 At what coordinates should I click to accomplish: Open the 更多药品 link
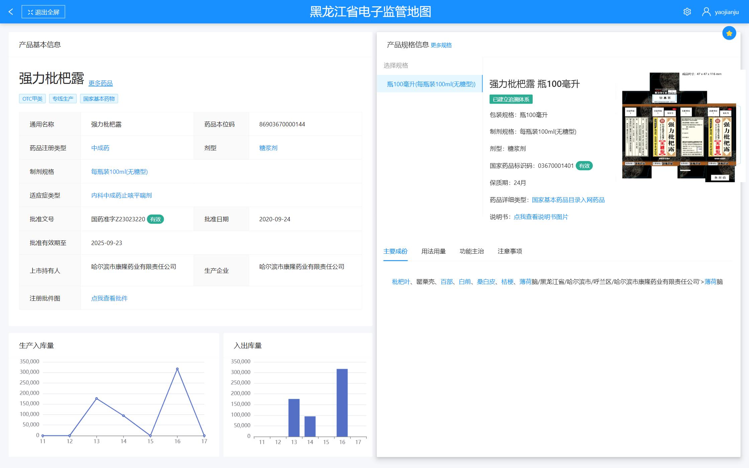click(101, 83)
